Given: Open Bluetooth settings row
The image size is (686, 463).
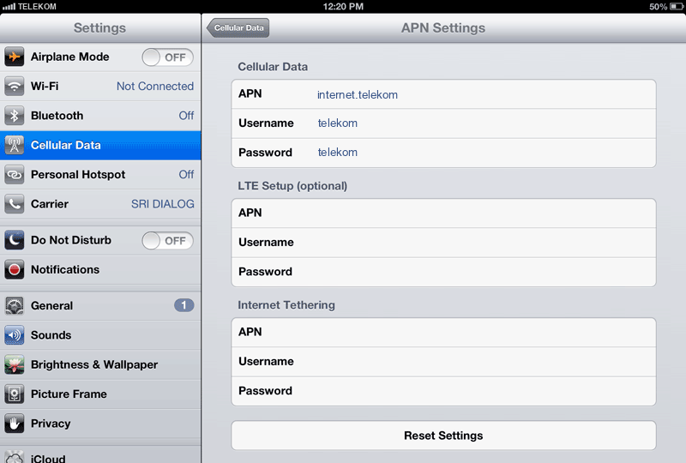Looking at the screenshot, I should coord(100,116).
